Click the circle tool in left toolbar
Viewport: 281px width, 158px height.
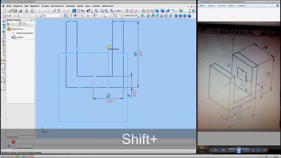coord(3,69)
